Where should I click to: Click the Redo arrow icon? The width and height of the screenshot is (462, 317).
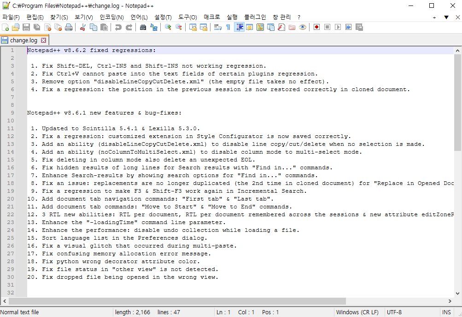(x=129, y=27)
